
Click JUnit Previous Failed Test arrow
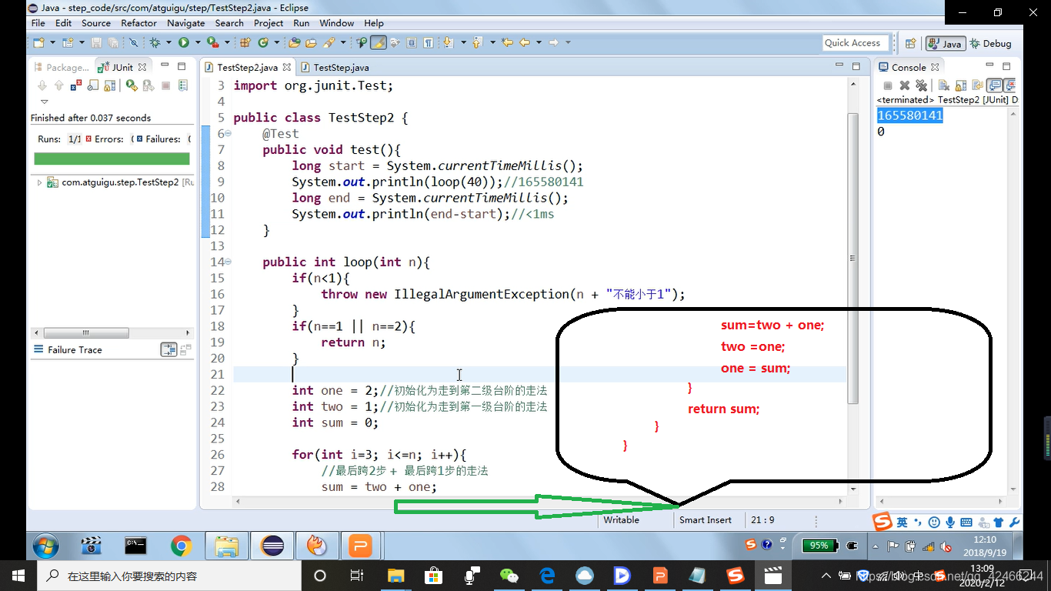coord(59,85)
